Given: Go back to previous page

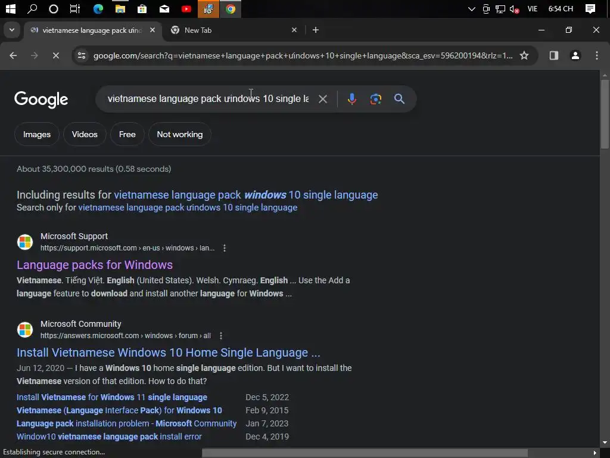Looking at the screenshot, I should (13, 55).
